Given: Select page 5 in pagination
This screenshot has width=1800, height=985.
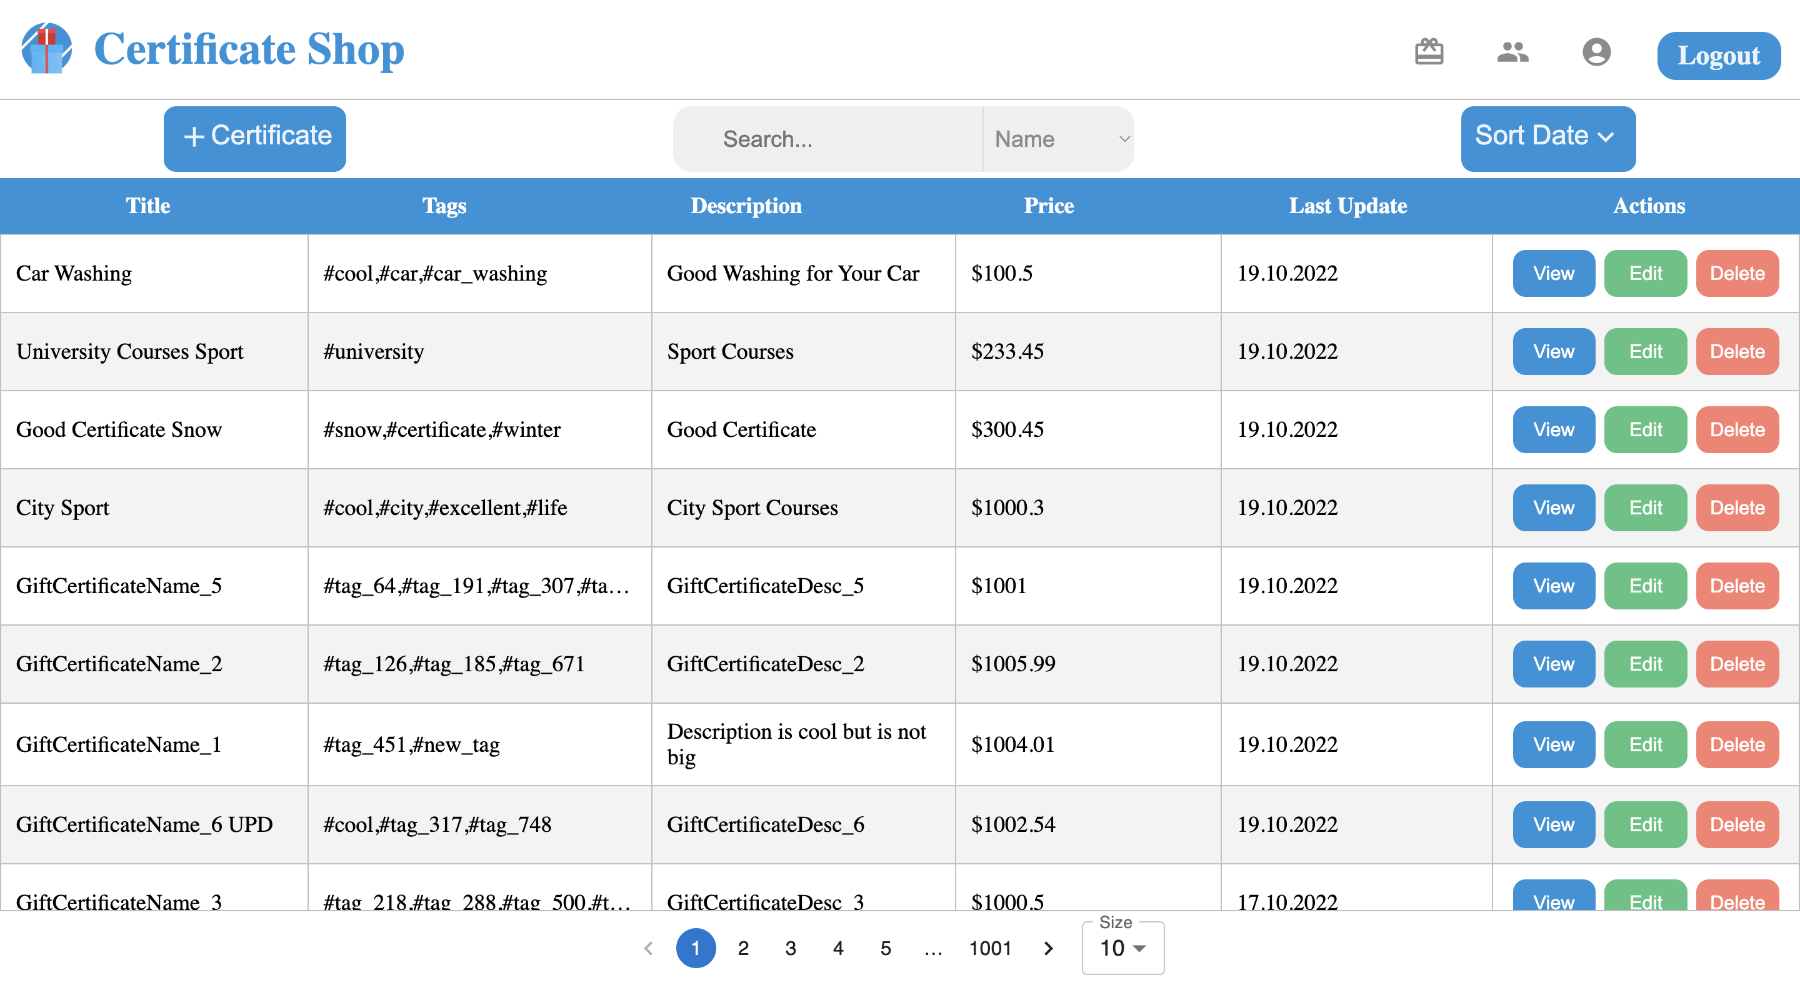Looking at the screenshot, I should tap(886, 948).
